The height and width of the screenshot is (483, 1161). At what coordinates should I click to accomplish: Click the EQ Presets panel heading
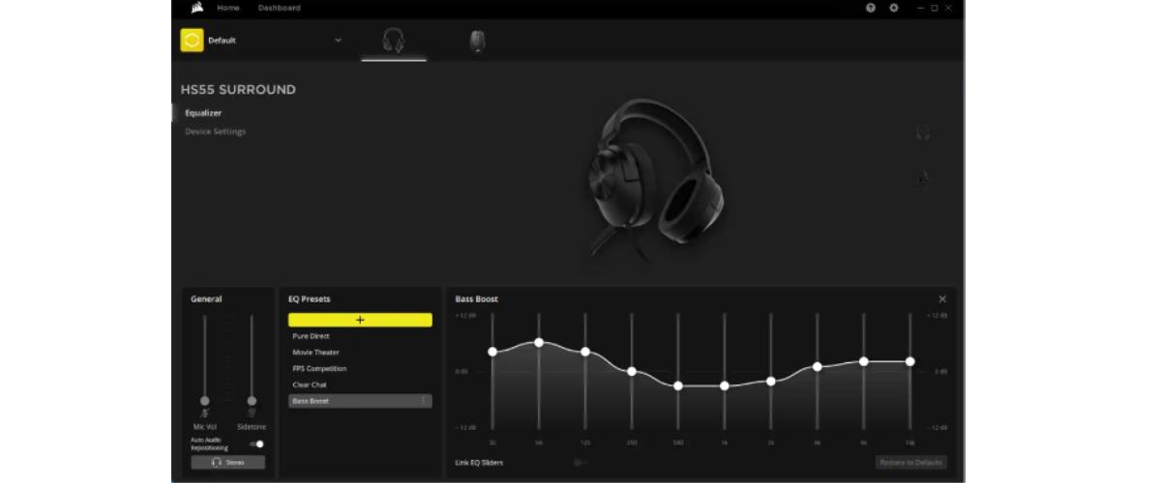point(310,299)
